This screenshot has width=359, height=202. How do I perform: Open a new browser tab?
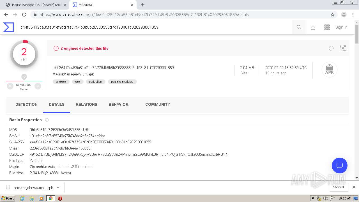[143, 5]
